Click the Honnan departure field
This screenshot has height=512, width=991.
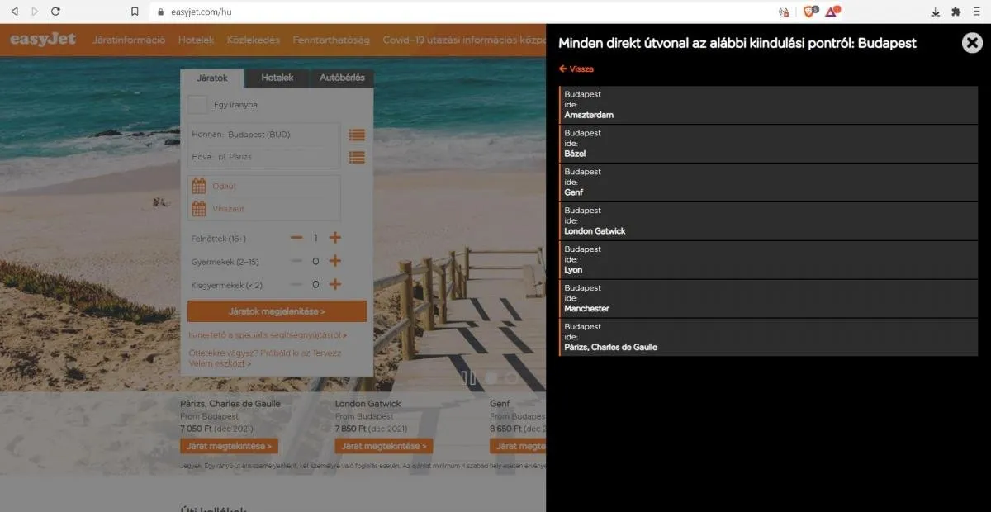[264, 135]
